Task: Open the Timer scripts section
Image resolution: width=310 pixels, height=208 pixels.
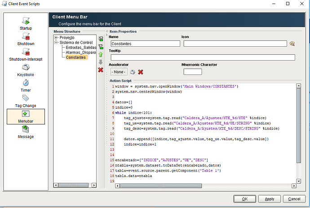Action: tap(26, 86)
